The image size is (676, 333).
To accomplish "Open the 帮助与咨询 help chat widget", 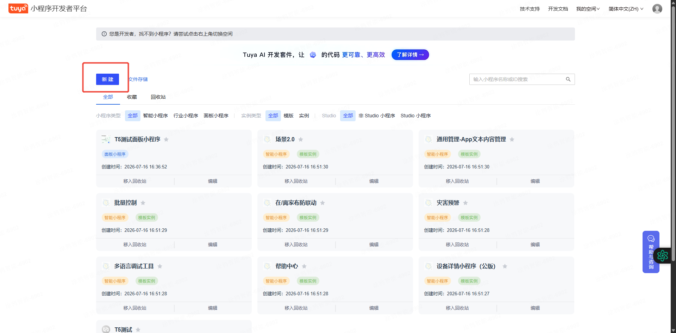I will click(651, 252).
